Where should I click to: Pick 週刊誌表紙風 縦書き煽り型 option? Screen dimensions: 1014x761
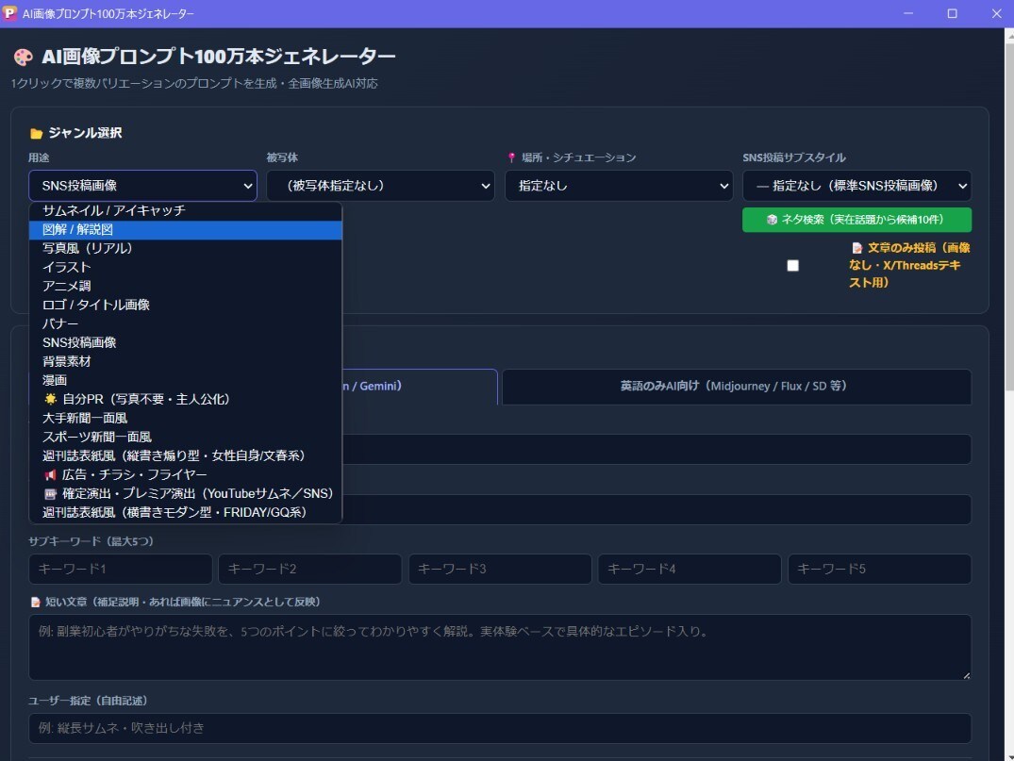pos(186,455)
